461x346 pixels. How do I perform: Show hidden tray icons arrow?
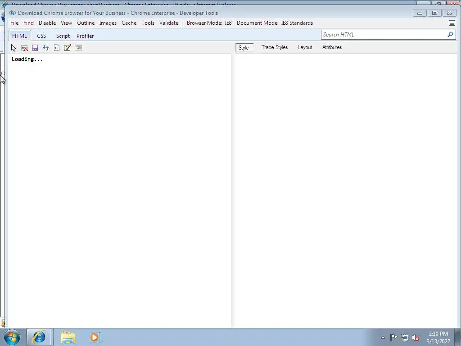click(x=383, y=337)
